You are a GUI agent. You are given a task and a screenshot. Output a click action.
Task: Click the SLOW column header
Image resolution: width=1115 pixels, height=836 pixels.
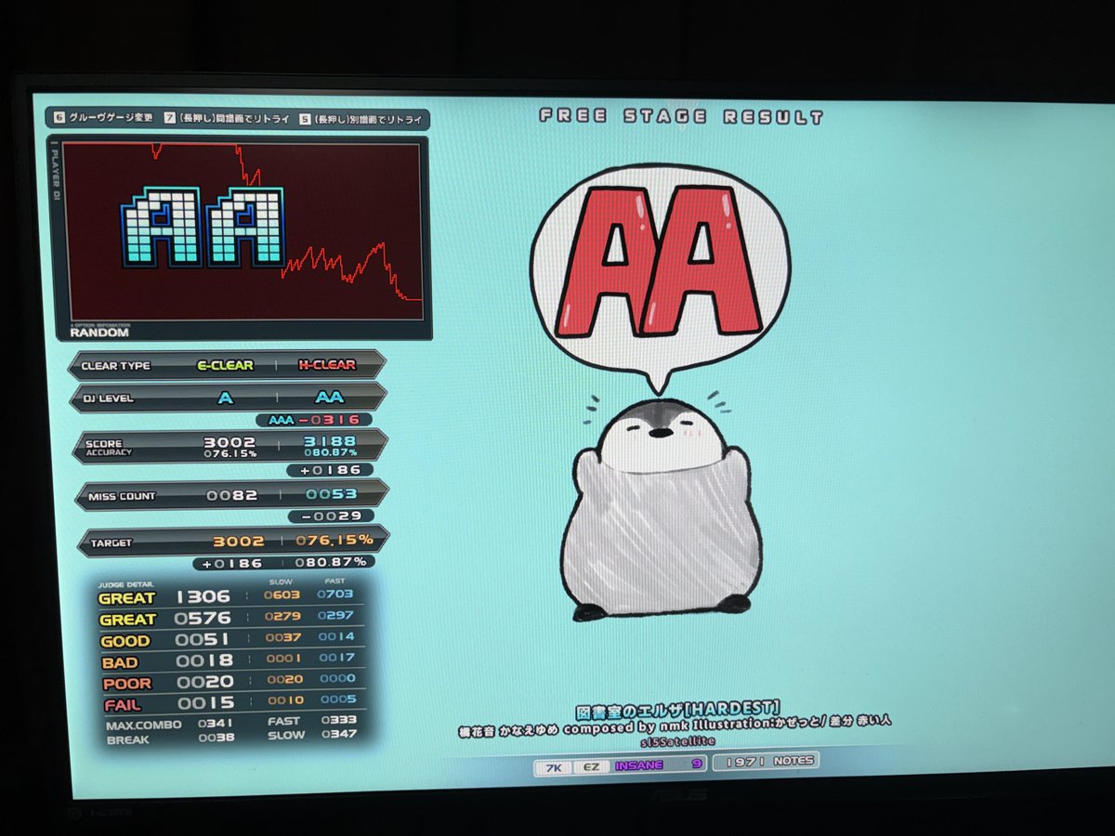coord(280,582)
